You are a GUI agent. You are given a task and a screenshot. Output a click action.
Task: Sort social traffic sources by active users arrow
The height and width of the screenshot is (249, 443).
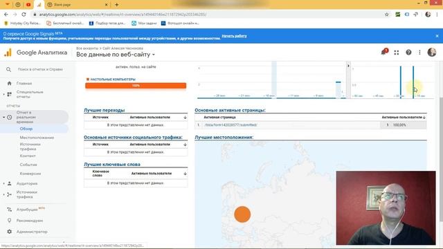click(185, 145)
